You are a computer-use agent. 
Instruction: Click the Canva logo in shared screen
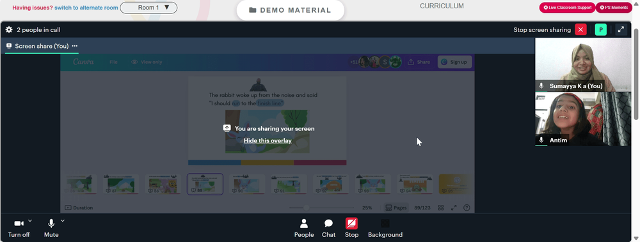(83, 62)
